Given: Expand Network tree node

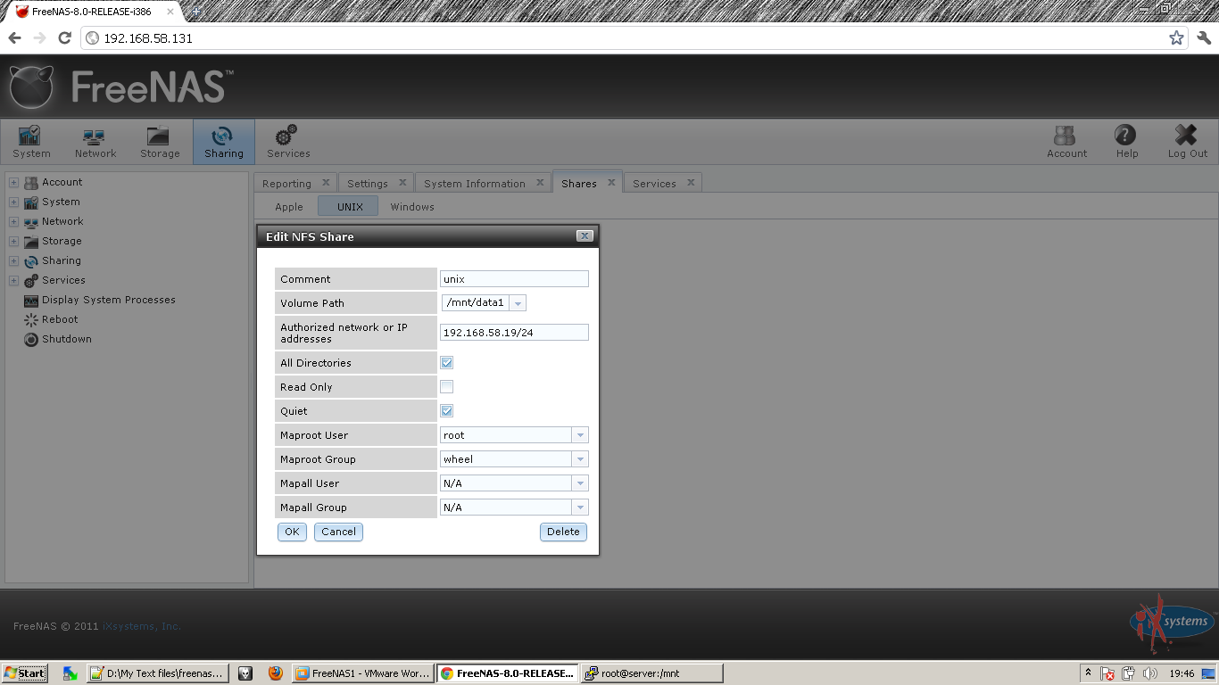Looking at the screenshot, I should tap(13, 221).
